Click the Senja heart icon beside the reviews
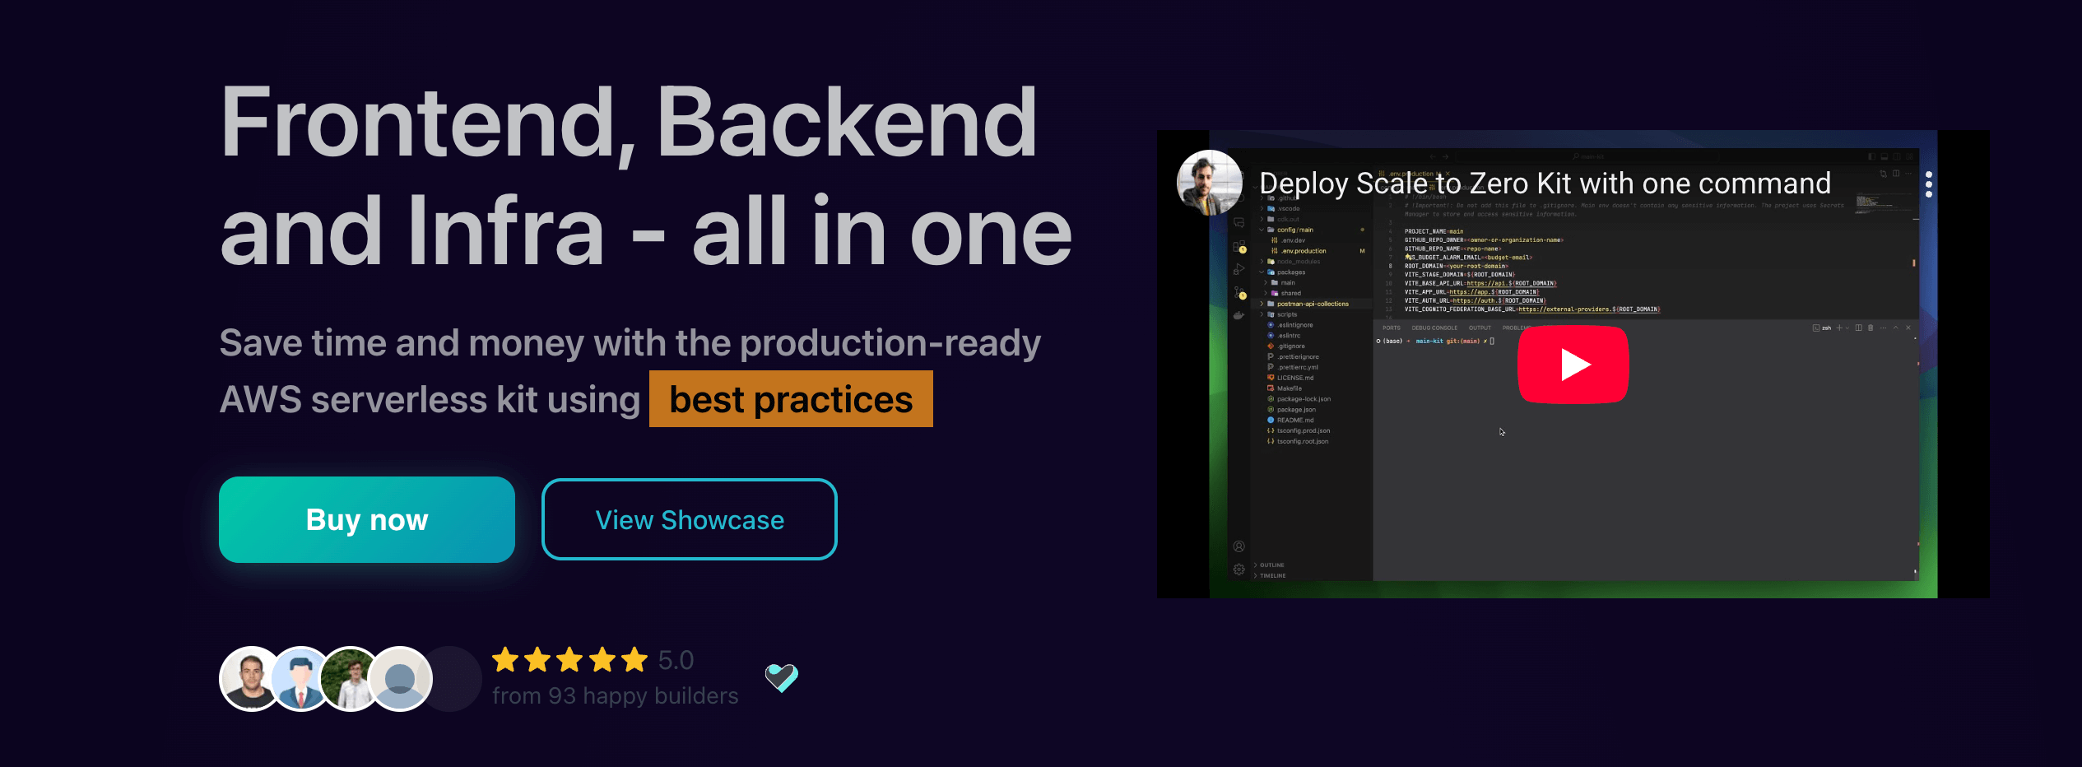The width and height of the screenshot is (2082, 767). [x=780, y=677]
